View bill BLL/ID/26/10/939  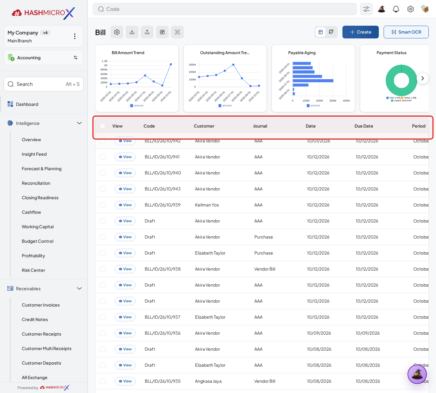[x=125, y=205]
